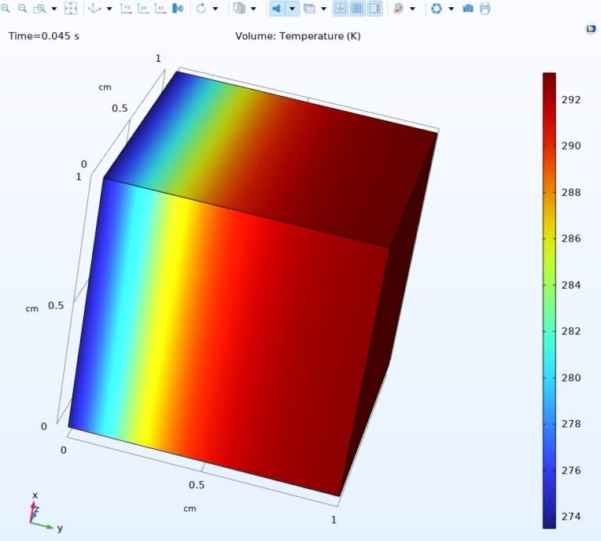Click the 284 value on the color legend

[571, 285]
